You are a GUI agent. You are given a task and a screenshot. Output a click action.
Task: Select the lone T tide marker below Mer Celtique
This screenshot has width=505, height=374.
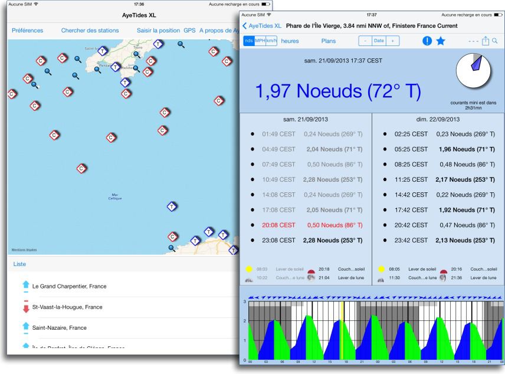click(172, 206)
